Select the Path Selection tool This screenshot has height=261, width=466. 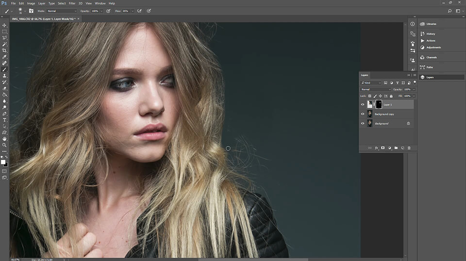(4, 127)
